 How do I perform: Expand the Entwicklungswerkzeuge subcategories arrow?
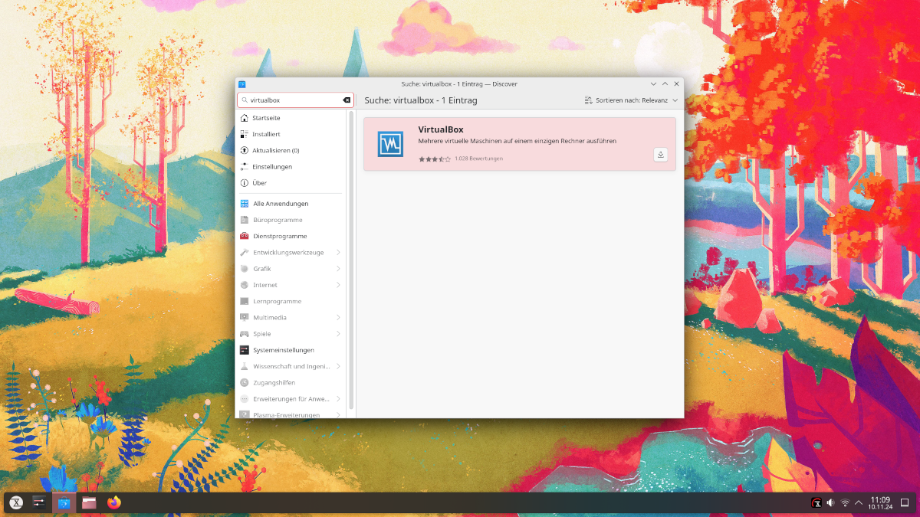(338, 253)
